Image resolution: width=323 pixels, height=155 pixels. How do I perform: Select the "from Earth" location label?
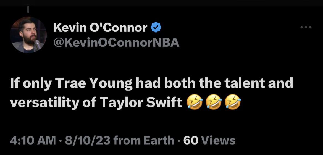click(x=144, y=140)
